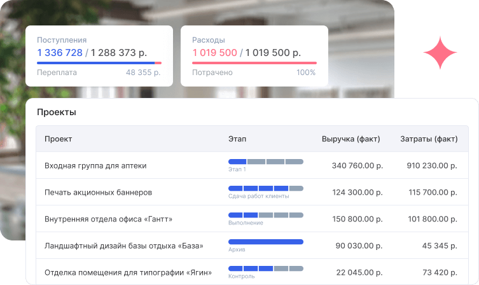The width and height of the screenshot is (479, 285).
Task: Sort by Выручка (факт) column header
Action: point(351,139)
